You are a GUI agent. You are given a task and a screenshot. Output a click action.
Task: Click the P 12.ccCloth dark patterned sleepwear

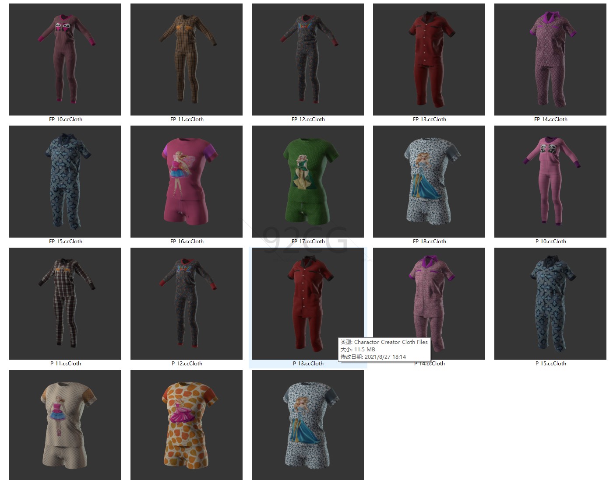[x=186, y=302]
